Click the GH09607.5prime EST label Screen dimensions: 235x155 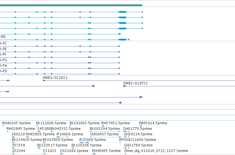coord(104,134)
